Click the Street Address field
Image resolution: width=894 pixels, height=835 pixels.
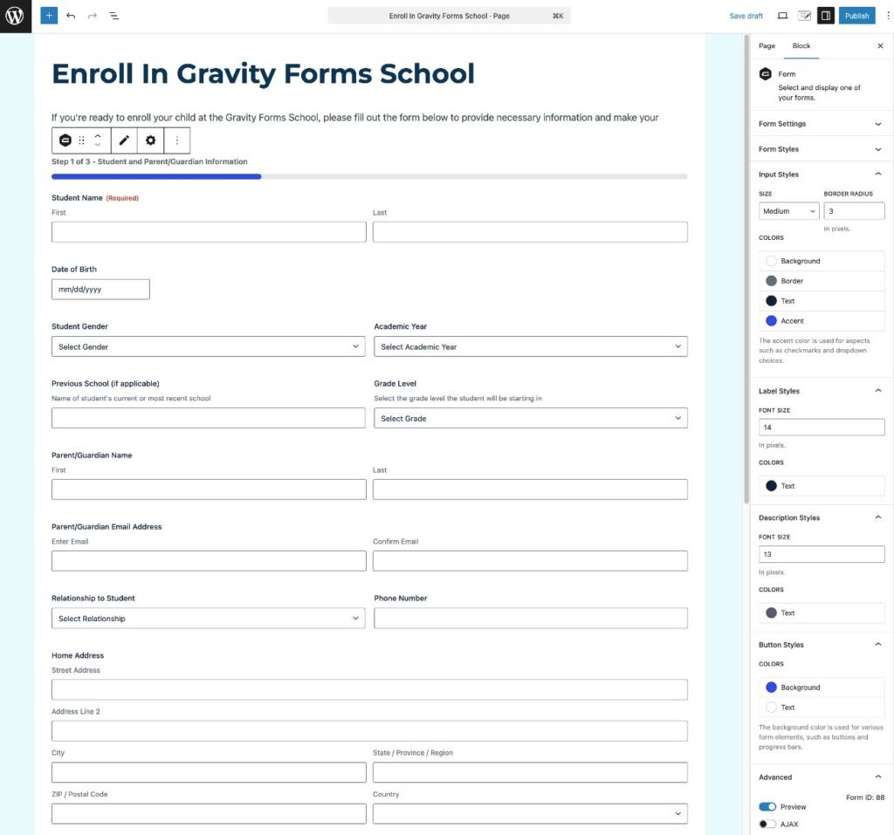coord(369,689)
